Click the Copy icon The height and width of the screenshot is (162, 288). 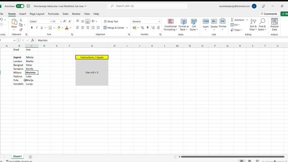(21, 25)
